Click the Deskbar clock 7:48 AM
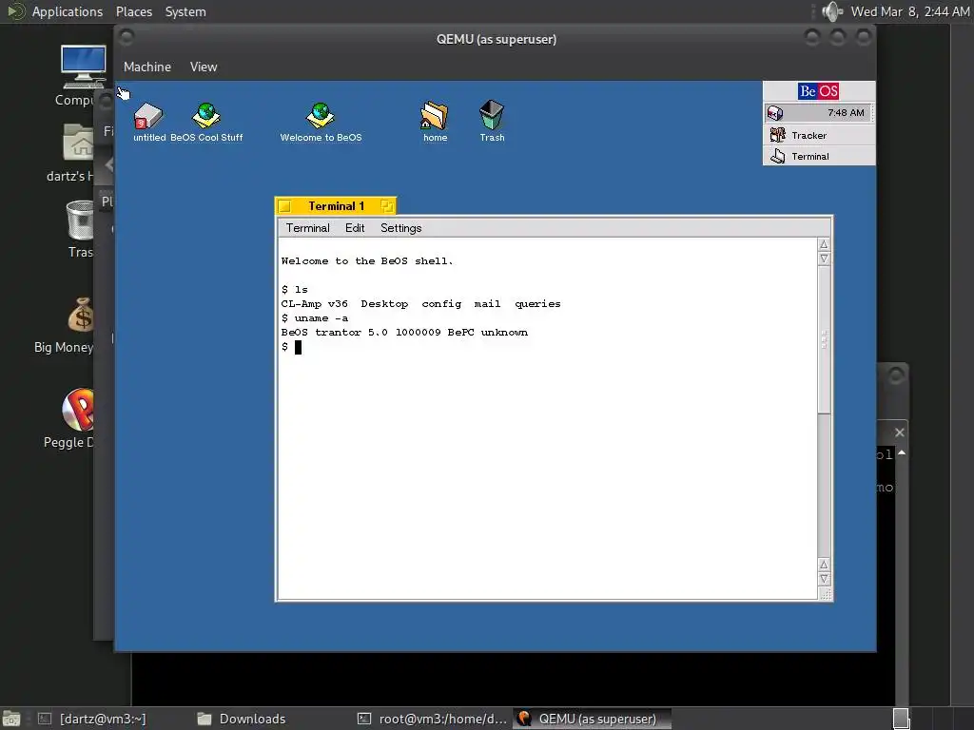 click(x=846, y=113)
